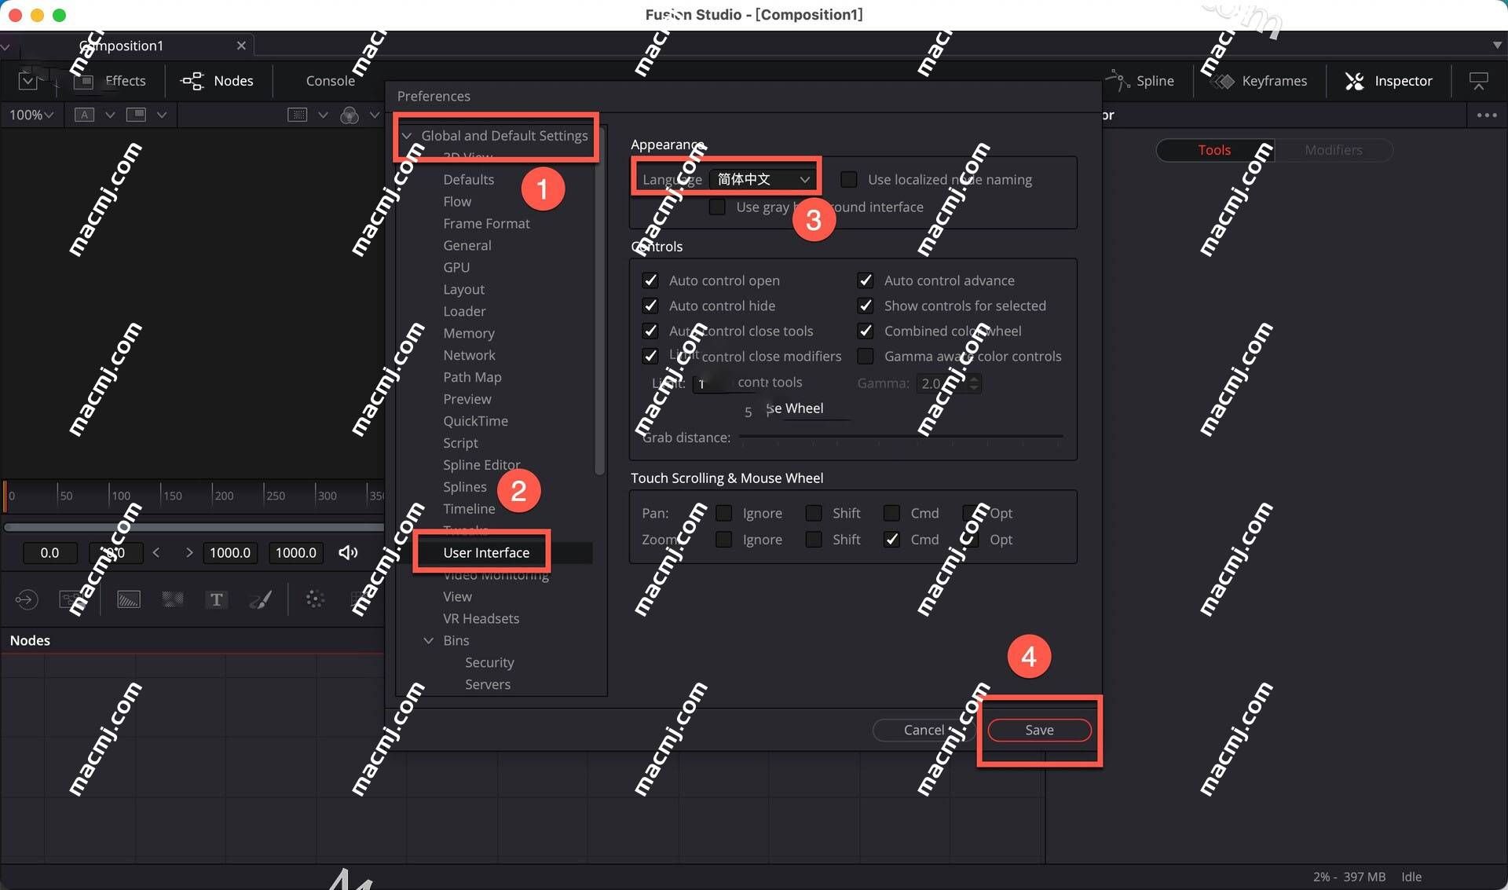Close the Composition1 tab
The image size is (1508, 890).
click(x=241, y=46)
